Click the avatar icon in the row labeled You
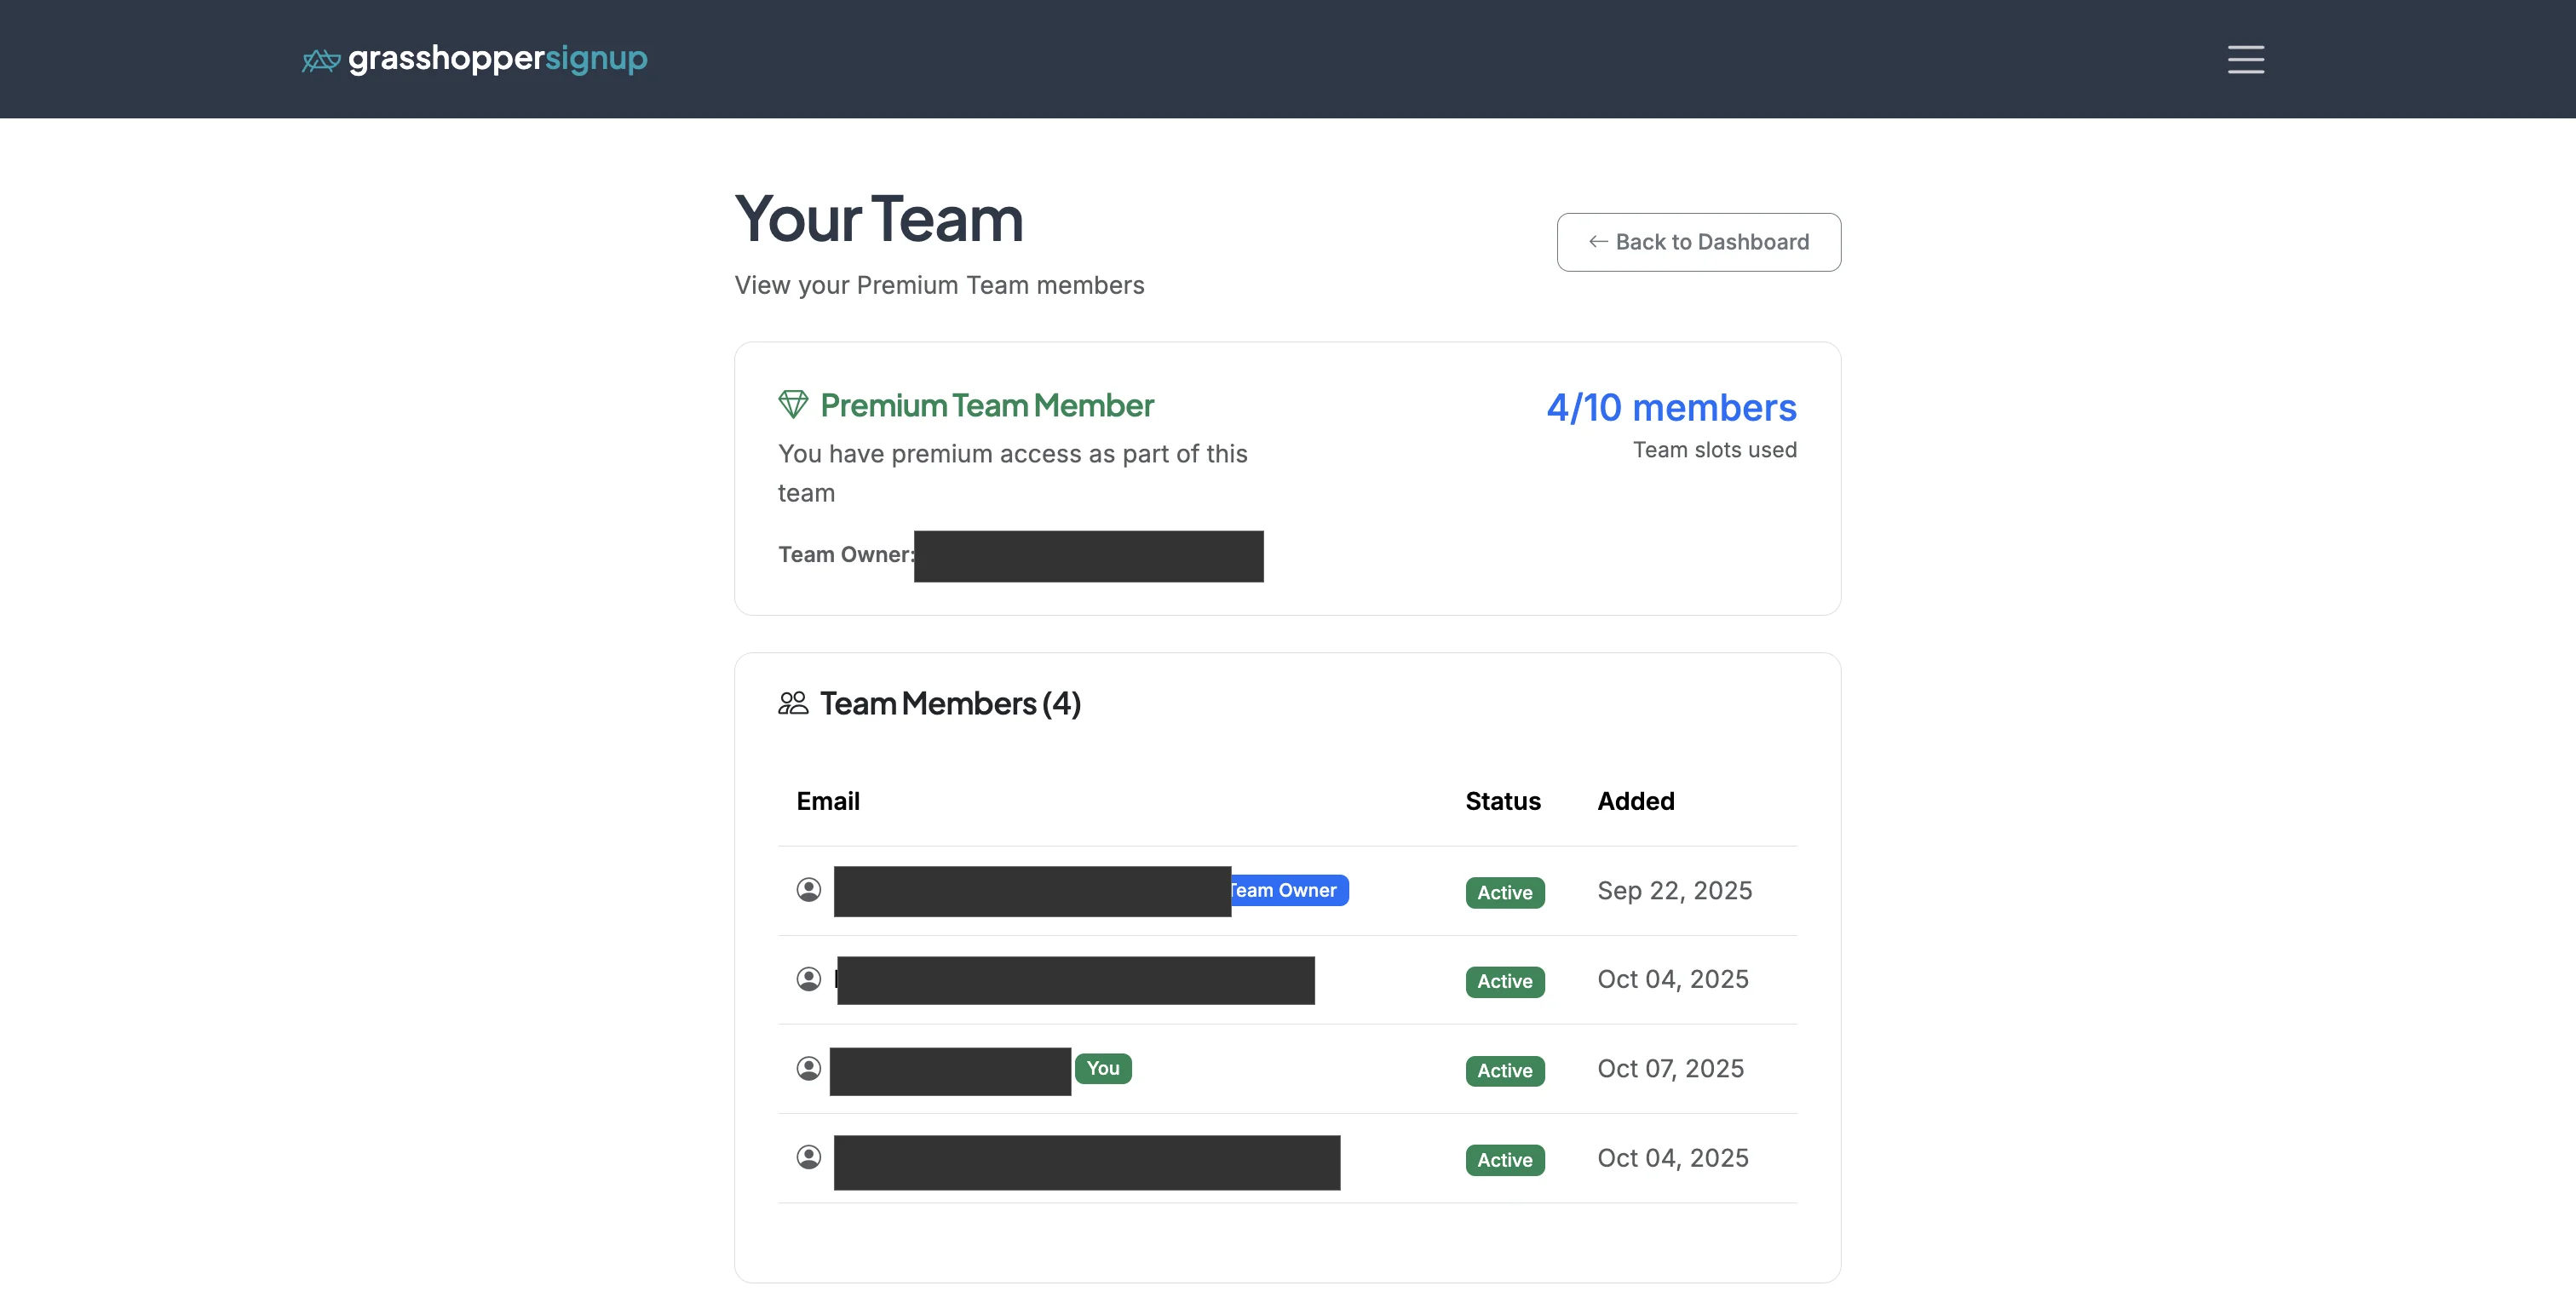 click(809, 1069)
